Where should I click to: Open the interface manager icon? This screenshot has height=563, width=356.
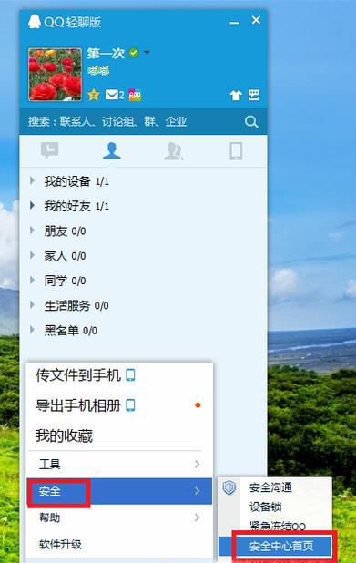pyautogui.click(x=254, y=95)
